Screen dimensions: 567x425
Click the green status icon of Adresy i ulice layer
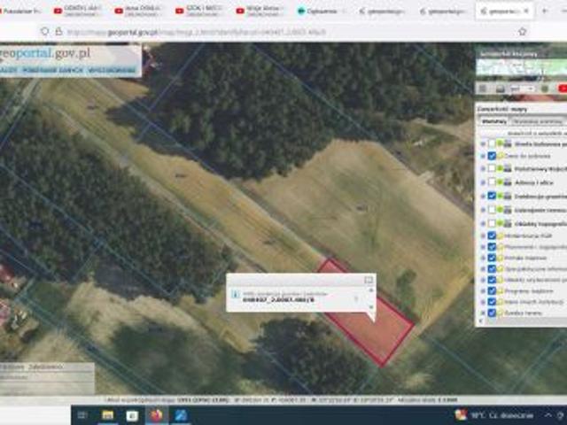click(500, 182)
